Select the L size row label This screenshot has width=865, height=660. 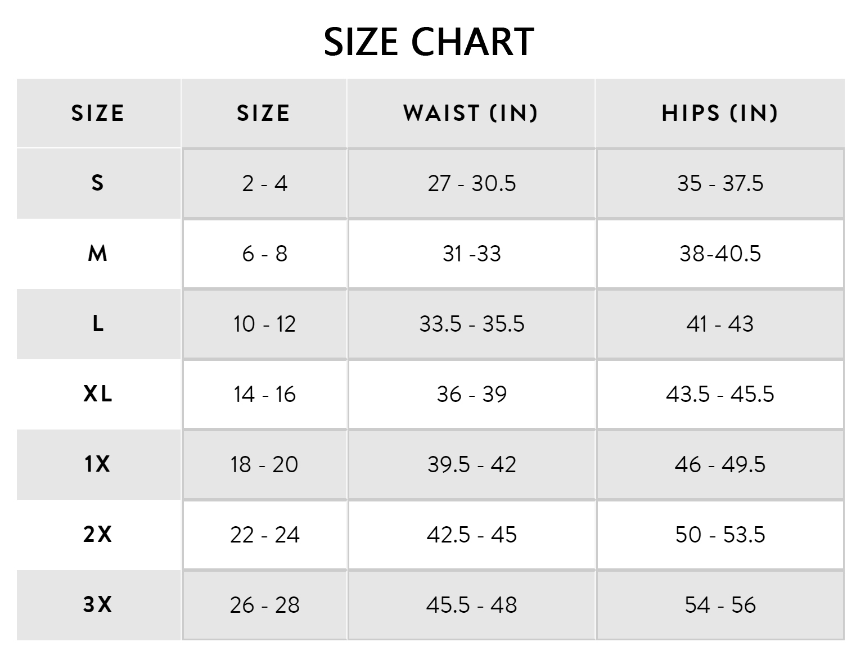point(98,324)
